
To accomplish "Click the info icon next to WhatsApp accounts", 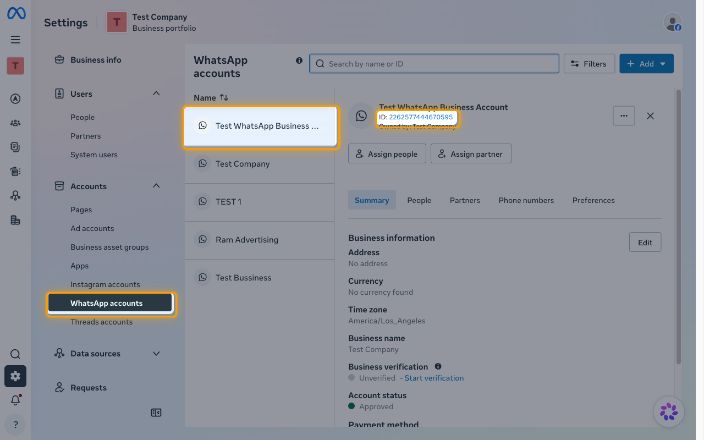I will click(299, 61).
